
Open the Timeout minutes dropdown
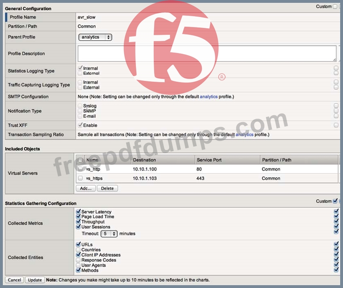point(109,234)
